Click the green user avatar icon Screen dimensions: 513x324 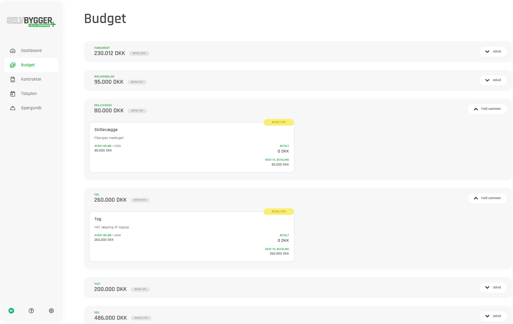[x=11, y=311]
